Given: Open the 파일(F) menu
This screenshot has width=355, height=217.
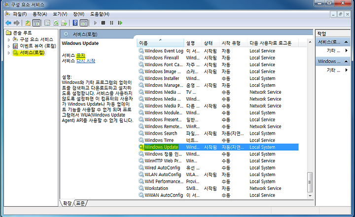Looking at the screenshot, I should click(x=20, y=14).
